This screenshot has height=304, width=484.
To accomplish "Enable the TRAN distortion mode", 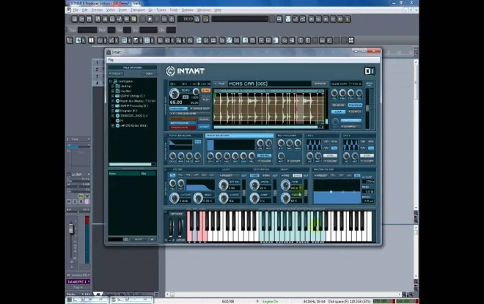I will click(265, 175).
